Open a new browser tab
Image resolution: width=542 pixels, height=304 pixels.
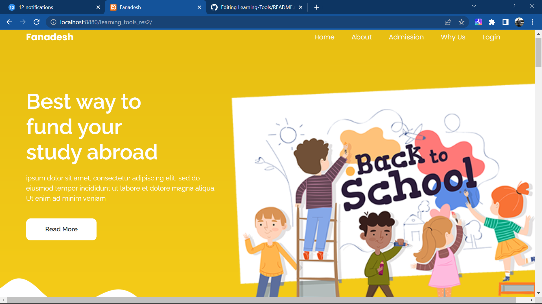(x=317, y=7)
